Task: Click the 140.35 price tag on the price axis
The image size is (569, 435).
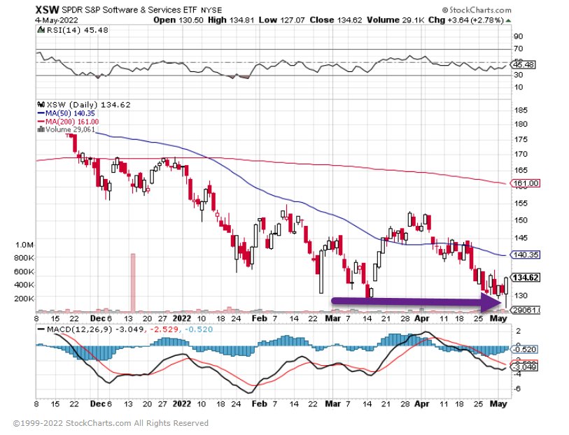Action: pyautogui.click(x=525, y=255)
